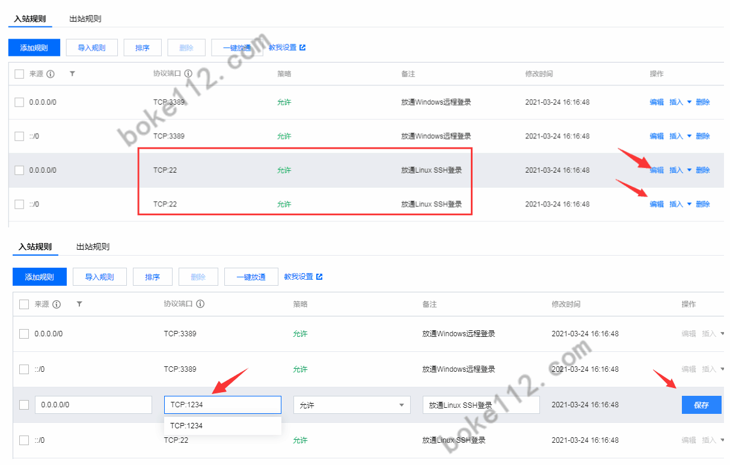The image size is (730, 465).
Task: Tick select-all checkbox in lower table header
Action: [x=24, y=304]
